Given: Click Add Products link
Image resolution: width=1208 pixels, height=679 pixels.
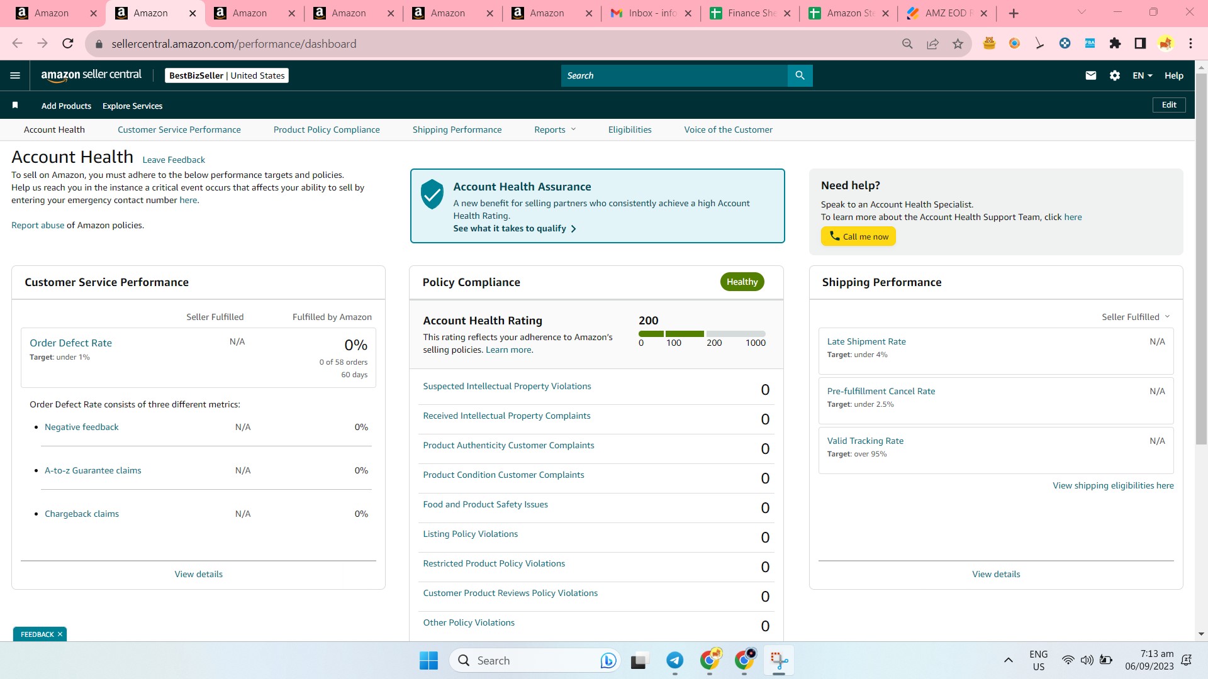Looking at the screenshot, I should 66,106.
